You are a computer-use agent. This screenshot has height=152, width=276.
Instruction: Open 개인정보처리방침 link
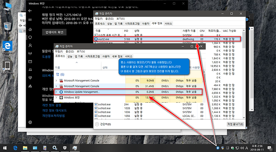click(x=54, y=116)
